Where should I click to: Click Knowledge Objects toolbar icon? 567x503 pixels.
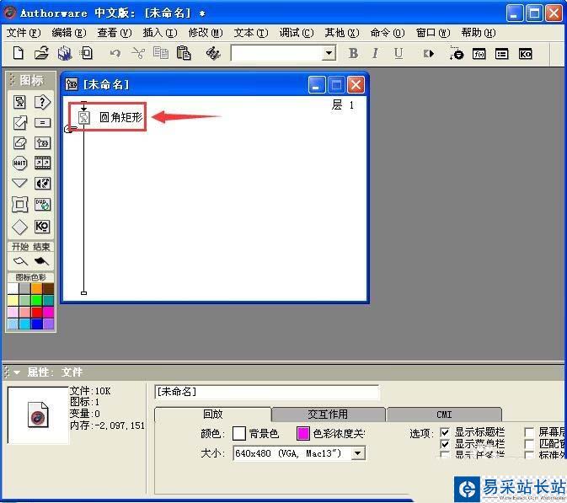point(525,54)
